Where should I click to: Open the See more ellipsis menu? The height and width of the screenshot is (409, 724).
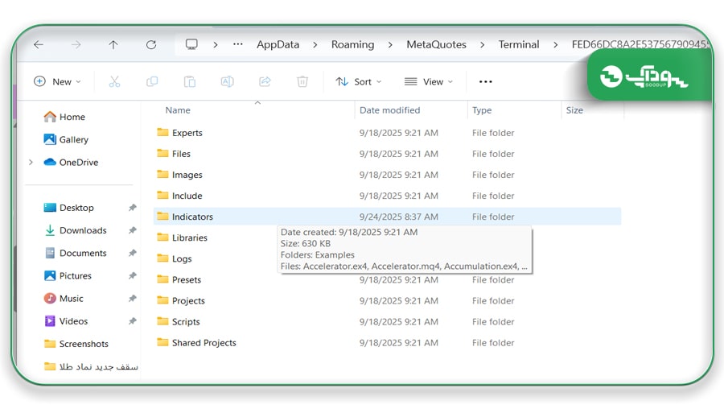[x=485, y=82]
